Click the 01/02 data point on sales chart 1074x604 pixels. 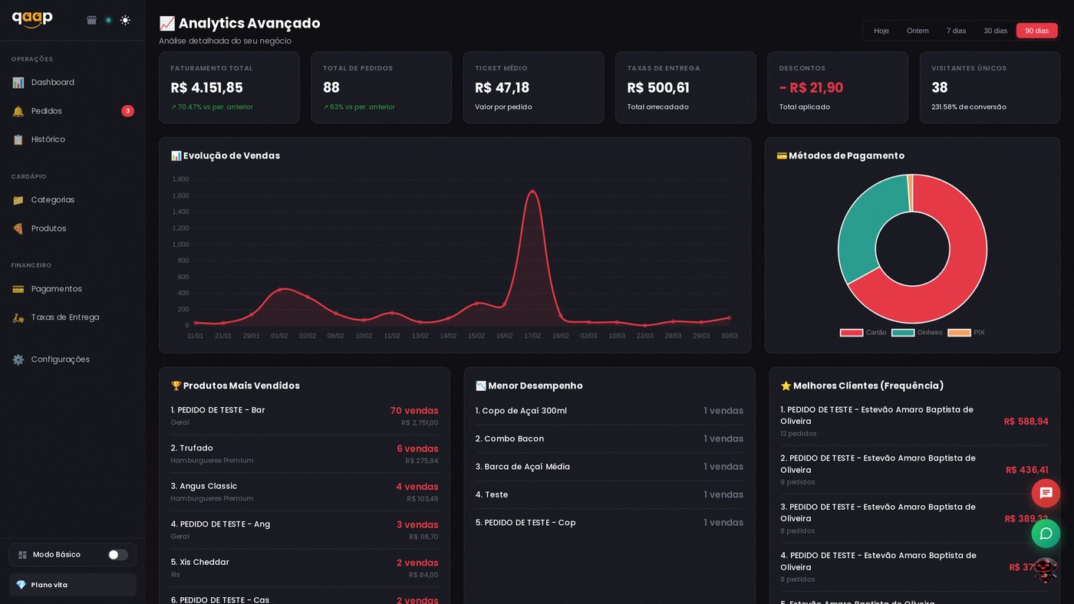tap(280, 289)
